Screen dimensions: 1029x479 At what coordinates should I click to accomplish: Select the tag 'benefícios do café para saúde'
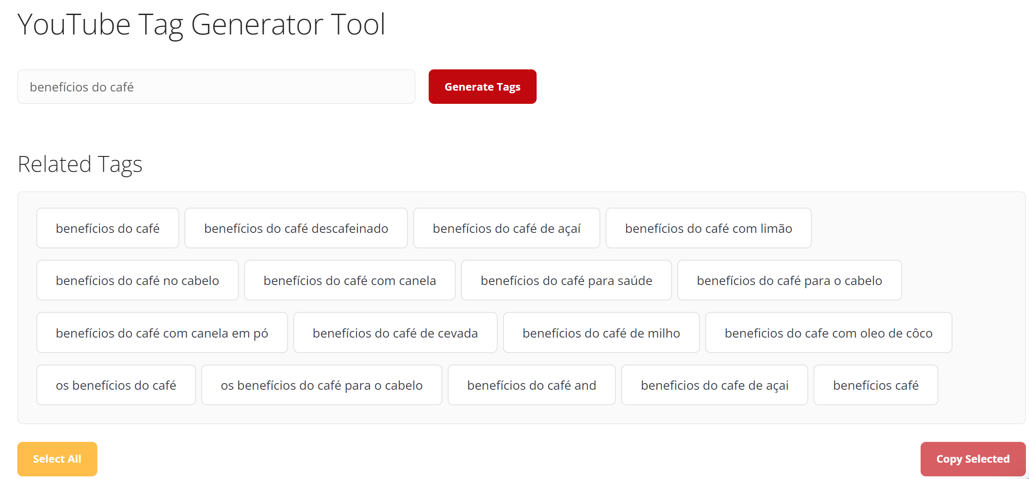(x=566, y=280)
